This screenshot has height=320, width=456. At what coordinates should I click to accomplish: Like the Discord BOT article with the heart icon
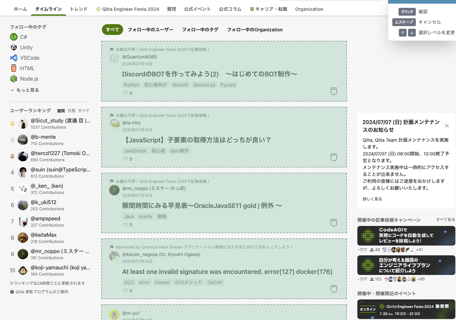coord(125,93)
